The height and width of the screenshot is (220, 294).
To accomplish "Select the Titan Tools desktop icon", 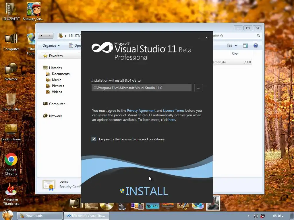I will pos(31,44).
